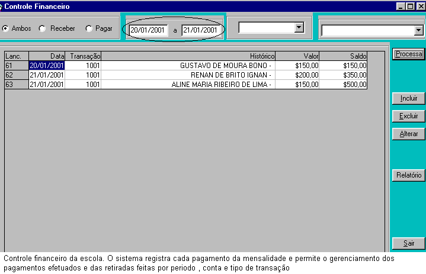426x274 pixels.
Task: Click transaction 1001 in row 61
Action: [83, 65]
